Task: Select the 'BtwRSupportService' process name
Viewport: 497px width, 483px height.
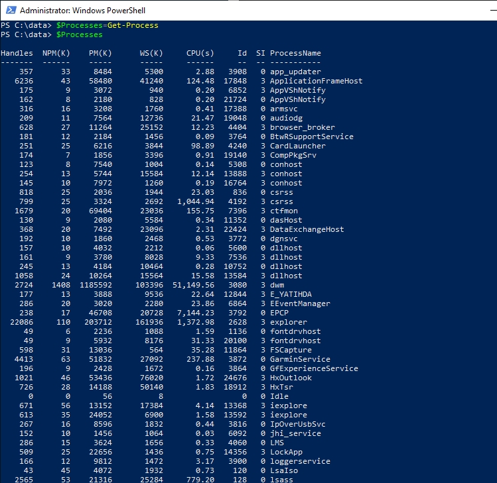Action: pos(312,136)
